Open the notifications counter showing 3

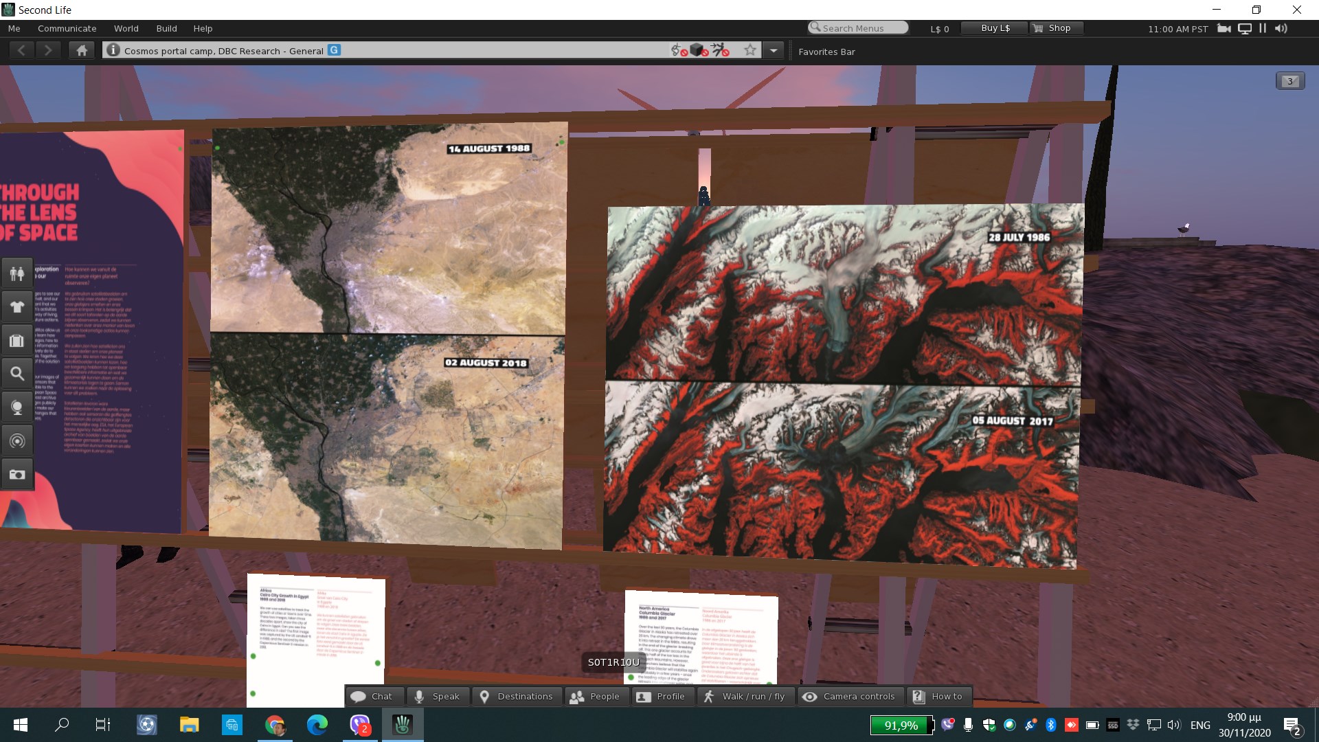[1290, 81]
